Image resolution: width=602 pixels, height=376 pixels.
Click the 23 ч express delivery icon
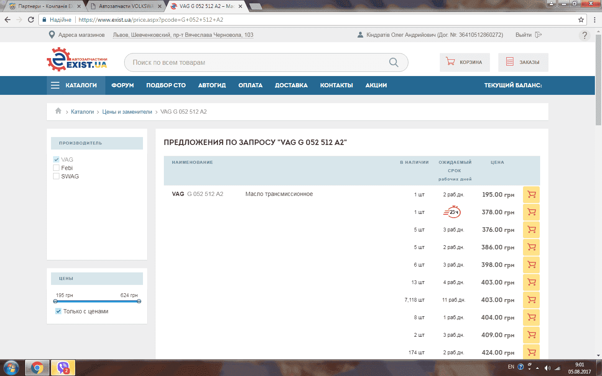pos(452,212)
